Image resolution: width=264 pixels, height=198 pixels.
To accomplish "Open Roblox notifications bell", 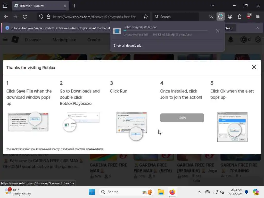I will pos(231,39).
